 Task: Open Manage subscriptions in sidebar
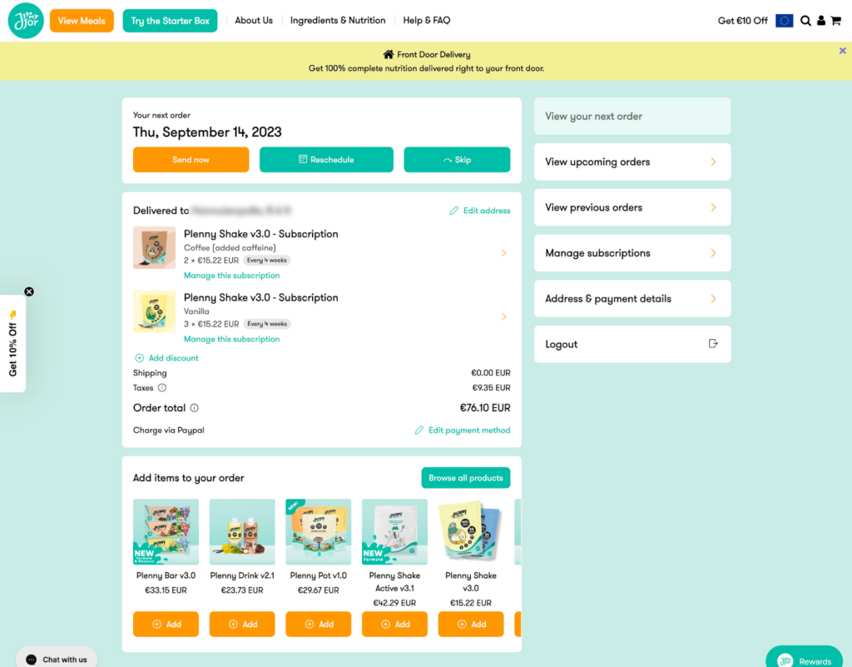[x=632, y=253]
